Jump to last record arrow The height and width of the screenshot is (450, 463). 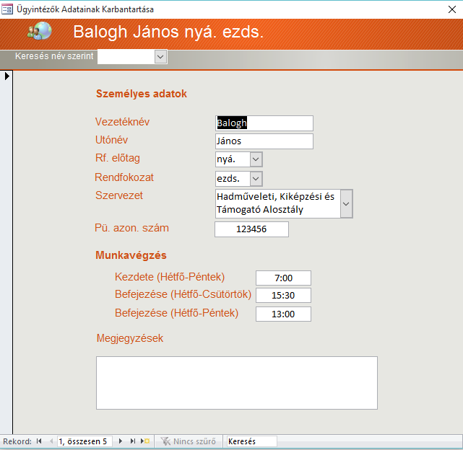coord(133,441)
